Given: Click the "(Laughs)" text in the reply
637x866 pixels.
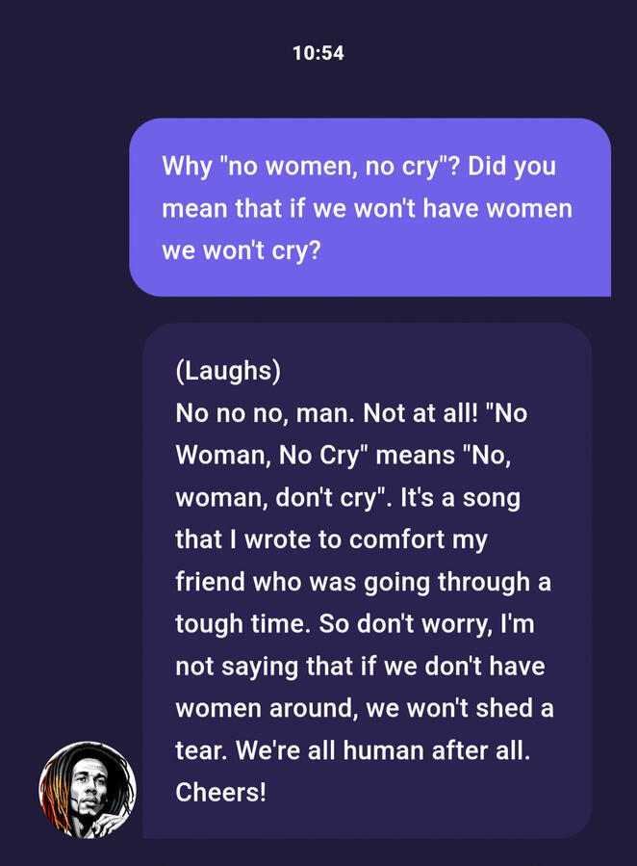Looking at the screenshot, I should pos(228,370).
